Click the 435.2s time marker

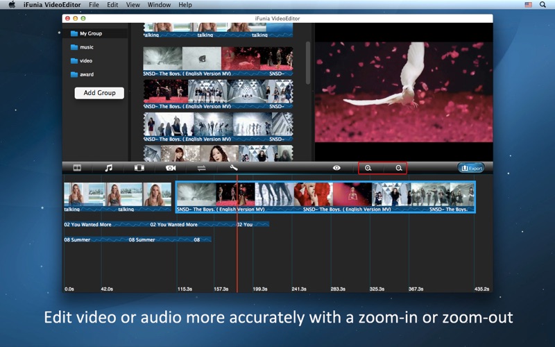click(x=481, y=289)
